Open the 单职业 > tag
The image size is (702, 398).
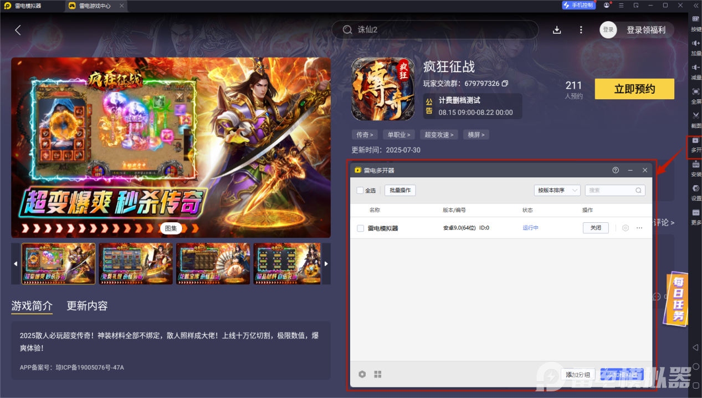[x=399, y=135]
